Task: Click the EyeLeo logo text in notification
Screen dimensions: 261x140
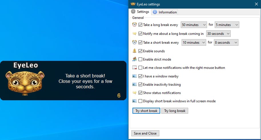Action: (26, 65)
